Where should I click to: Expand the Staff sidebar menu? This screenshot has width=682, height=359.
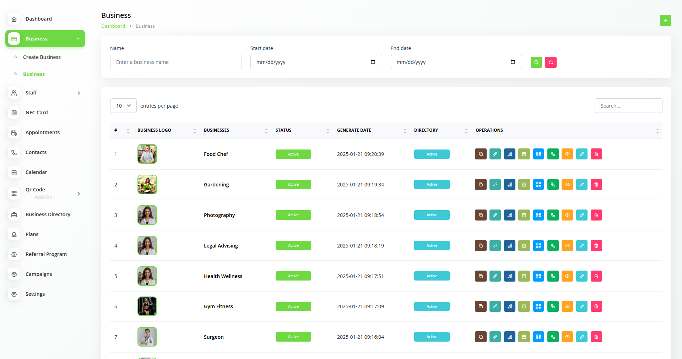coord(45,93)
